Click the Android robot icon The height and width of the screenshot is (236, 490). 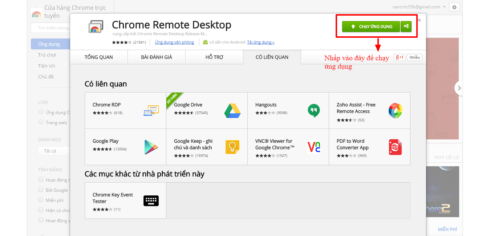pos(205,42)
